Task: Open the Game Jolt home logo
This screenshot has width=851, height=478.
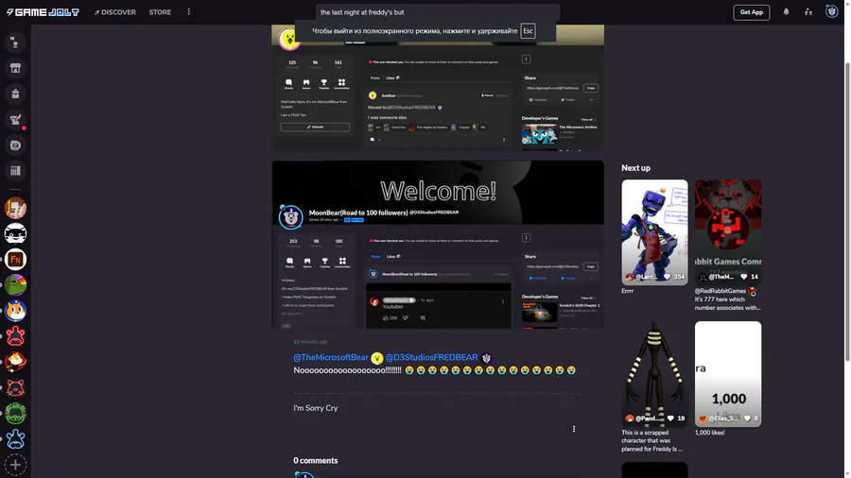Action: point(43,12)
